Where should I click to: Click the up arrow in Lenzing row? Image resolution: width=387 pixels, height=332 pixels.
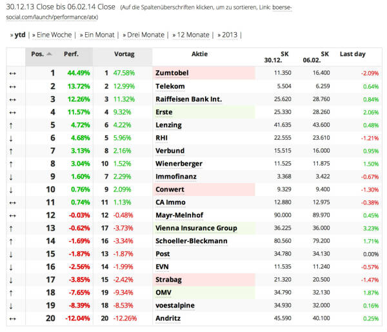click(13, 124)
